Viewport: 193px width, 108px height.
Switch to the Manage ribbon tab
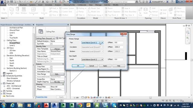tap(98, 5)
